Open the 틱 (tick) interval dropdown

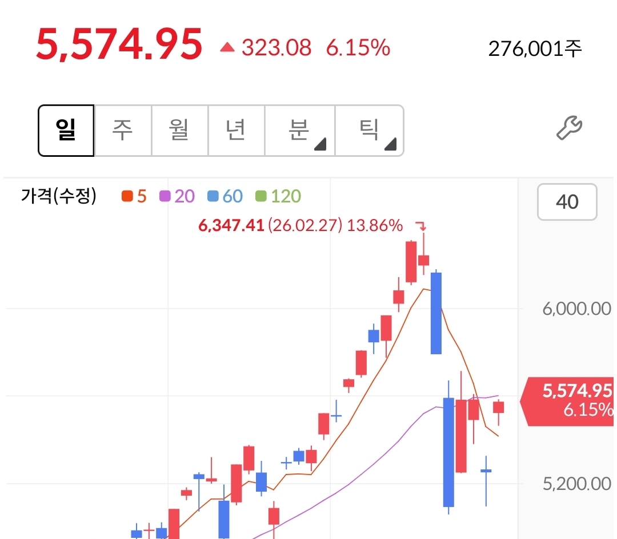pyautogui.click(x=369, y=131)
